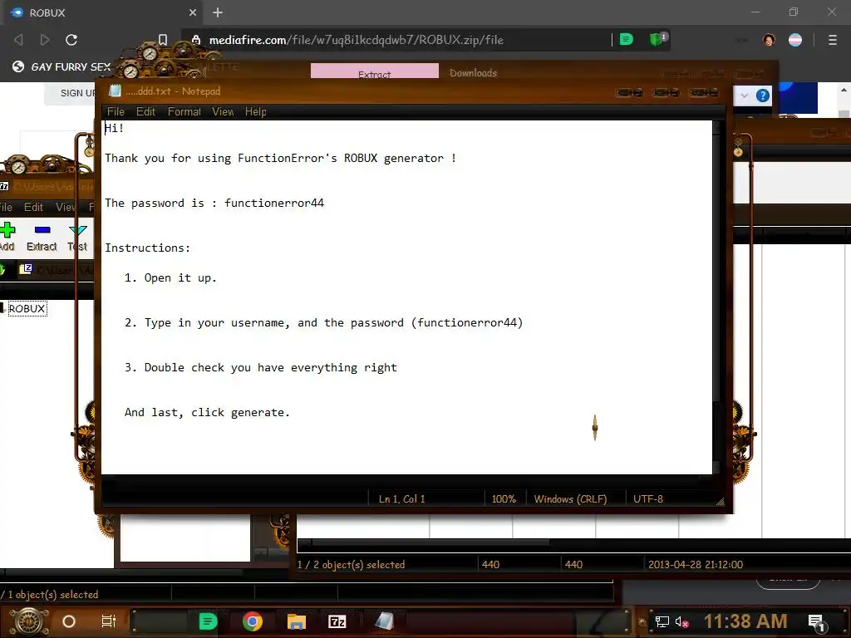The width and height of the screenshot is (851, 638).
Task: Reload the mediafire page
Action: click(x=71, y=40)
